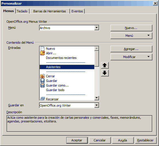Click the Cancelar button

[100, 140]
